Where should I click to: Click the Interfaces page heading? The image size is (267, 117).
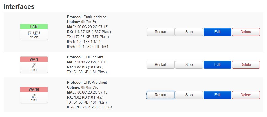point(19,6)
